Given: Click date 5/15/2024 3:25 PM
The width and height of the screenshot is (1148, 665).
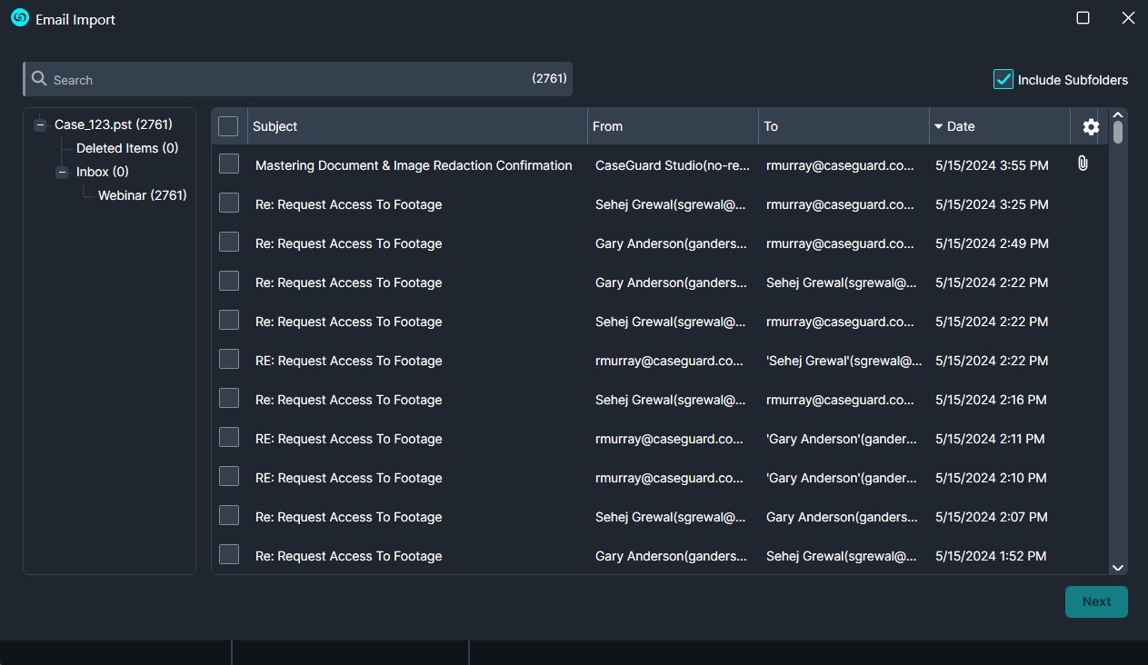Looking at the screenshot, I should pyautogui.click(x=992, y=204).
